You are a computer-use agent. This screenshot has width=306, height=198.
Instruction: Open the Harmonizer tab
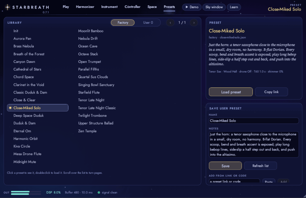(85, 7)
